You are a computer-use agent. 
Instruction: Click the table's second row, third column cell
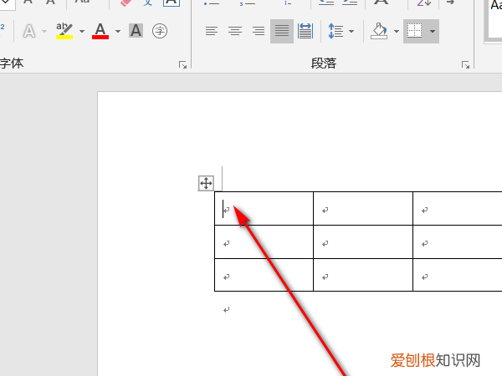click(458, 242)
